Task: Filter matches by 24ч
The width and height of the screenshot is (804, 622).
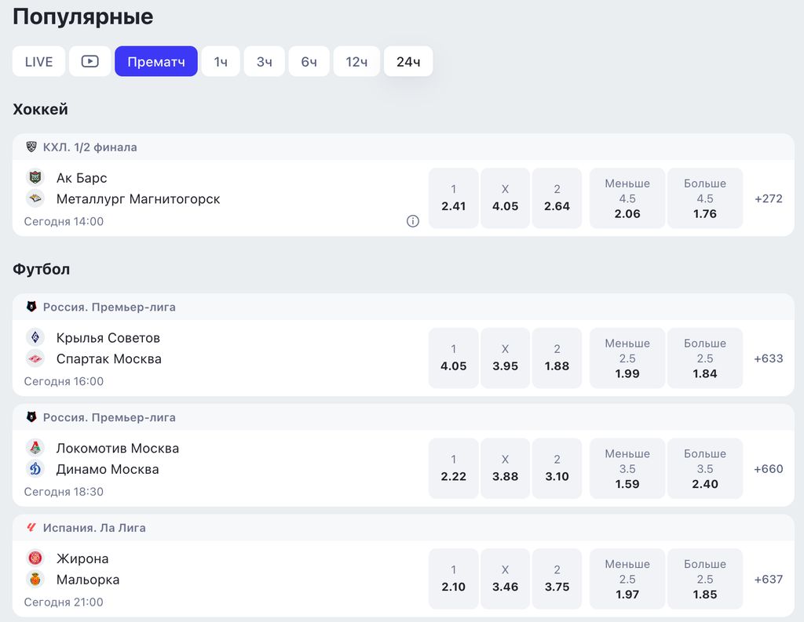Action: click(408, 61)
